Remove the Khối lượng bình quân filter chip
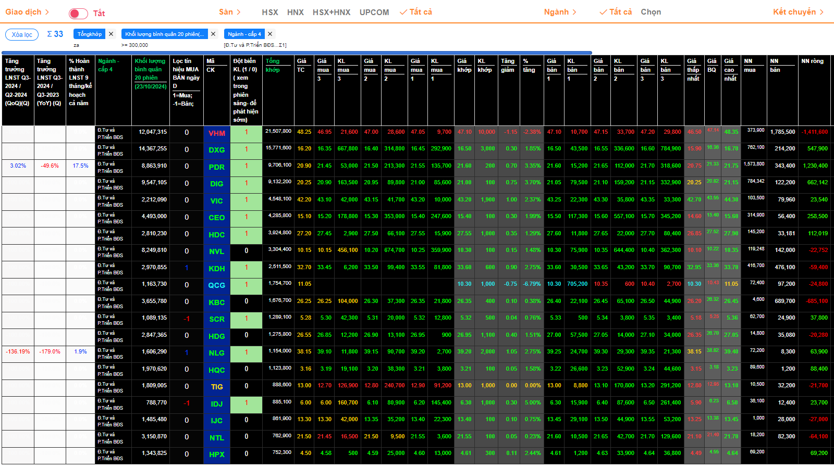834x468 pixels. pos(213,34)
